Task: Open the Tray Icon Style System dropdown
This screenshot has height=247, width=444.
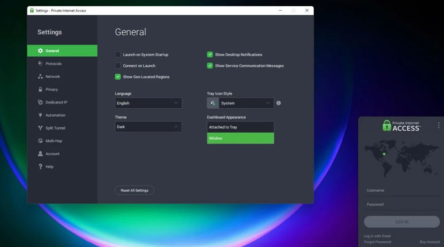Action: click(x=246, y=103)
